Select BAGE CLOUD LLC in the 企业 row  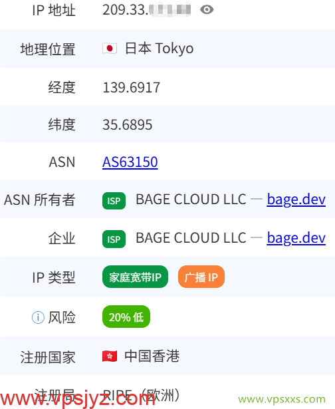pos(191,238)
